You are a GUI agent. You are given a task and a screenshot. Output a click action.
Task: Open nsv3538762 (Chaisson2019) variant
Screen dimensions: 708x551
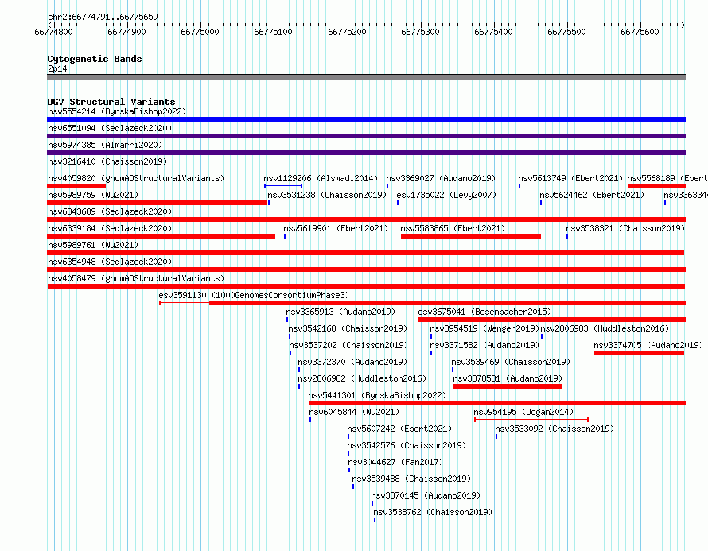coord(433,512)
